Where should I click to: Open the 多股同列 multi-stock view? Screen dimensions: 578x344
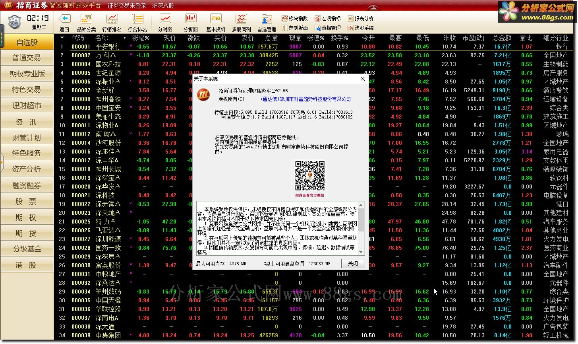241,19
